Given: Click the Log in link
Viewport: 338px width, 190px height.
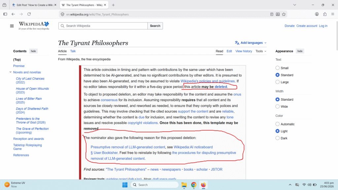Looking at the screenshot, I should pos(323,26).
